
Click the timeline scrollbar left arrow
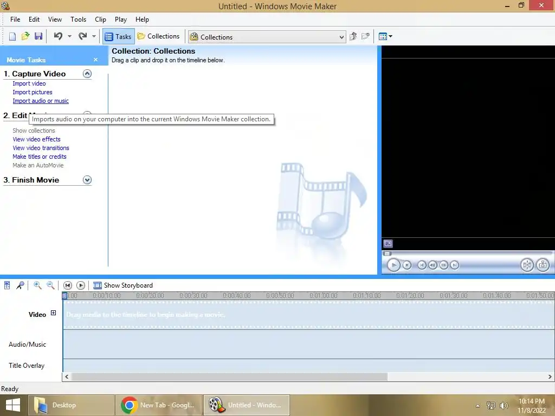click(67, 377)
